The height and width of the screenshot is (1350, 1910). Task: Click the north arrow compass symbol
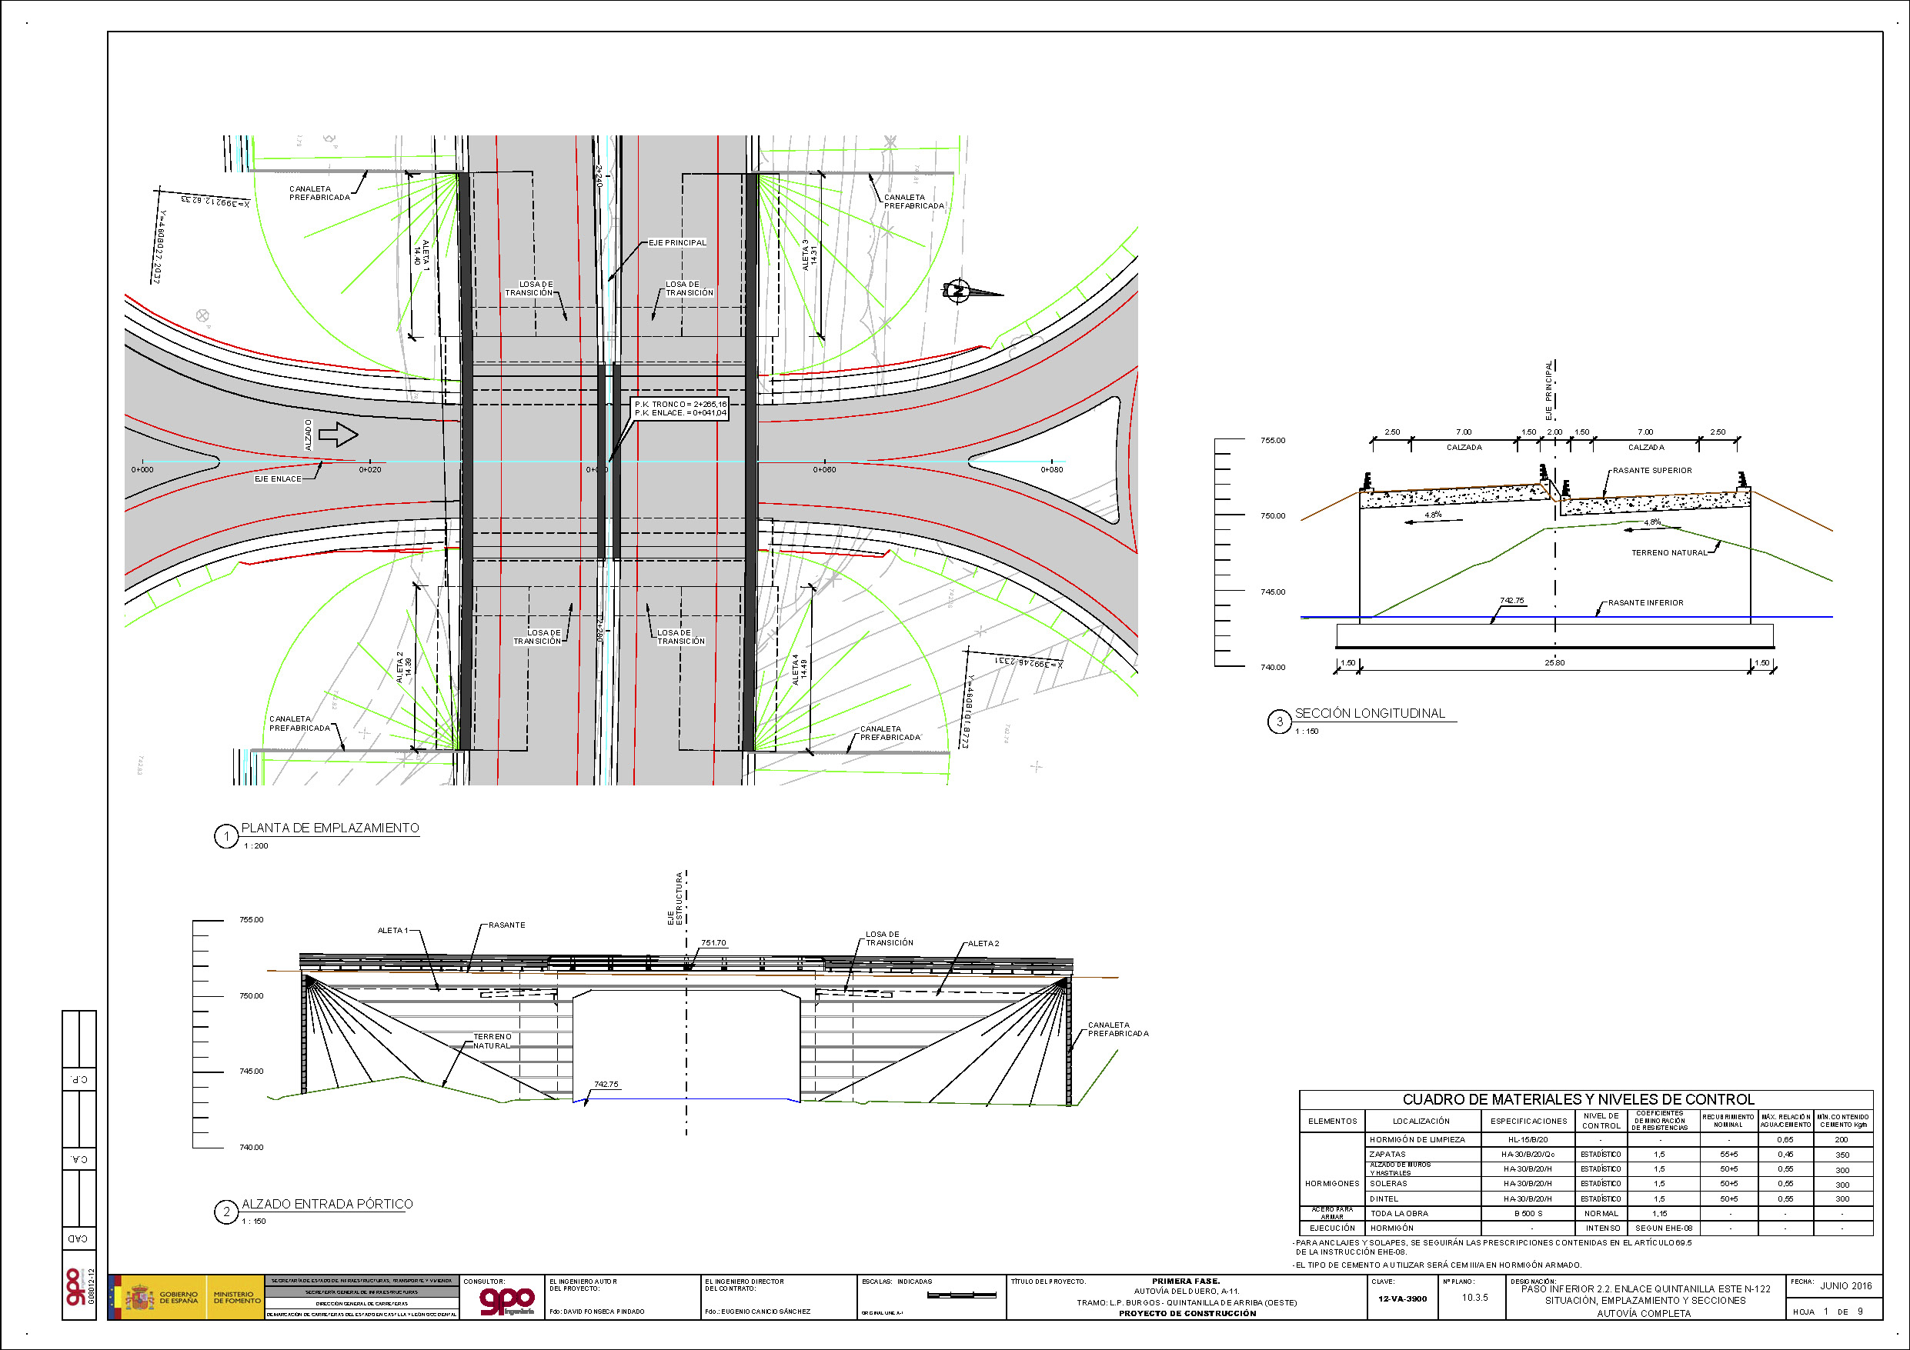958,290
